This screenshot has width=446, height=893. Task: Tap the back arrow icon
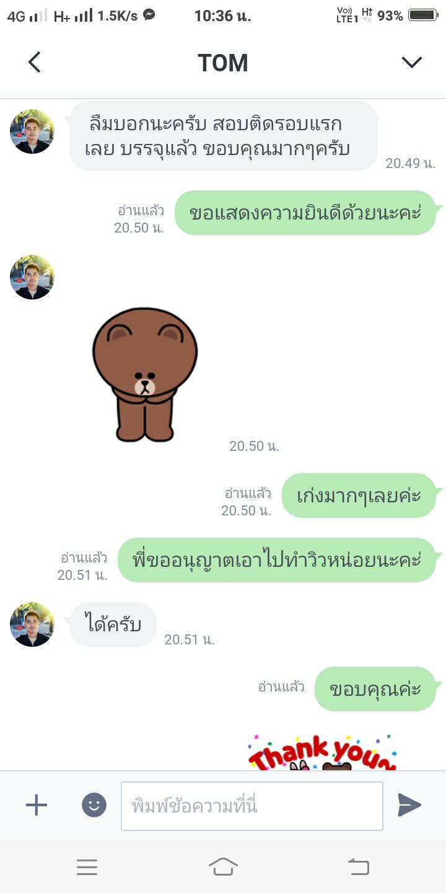tap(35, 63)
